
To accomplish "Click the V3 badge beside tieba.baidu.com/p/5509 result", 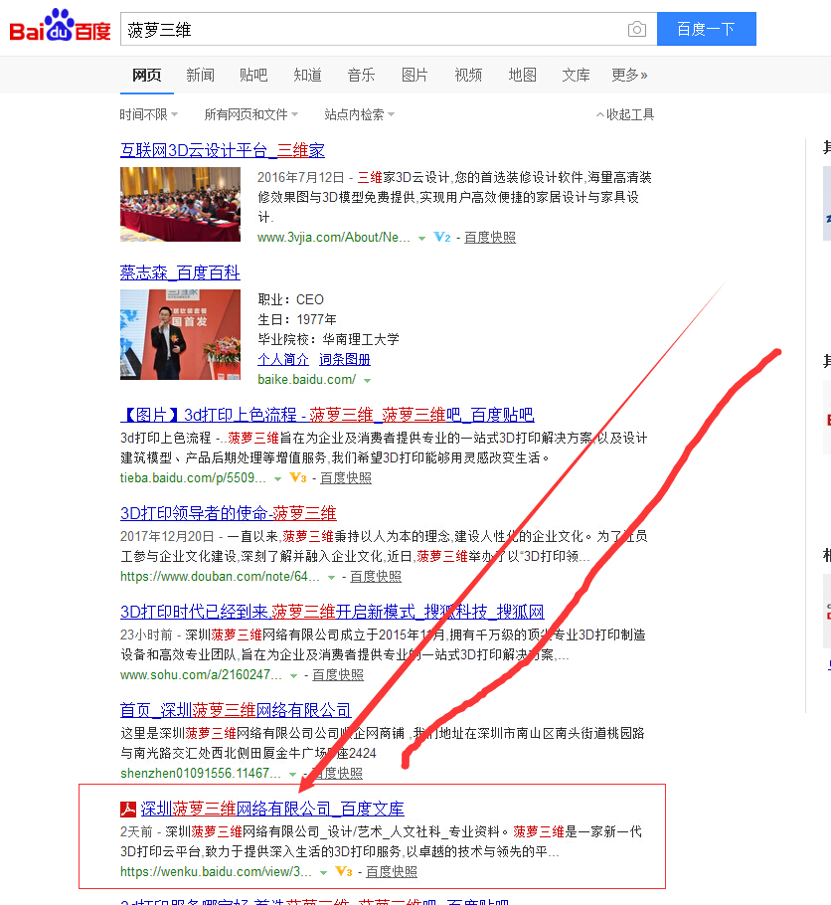I will [298, 478].
